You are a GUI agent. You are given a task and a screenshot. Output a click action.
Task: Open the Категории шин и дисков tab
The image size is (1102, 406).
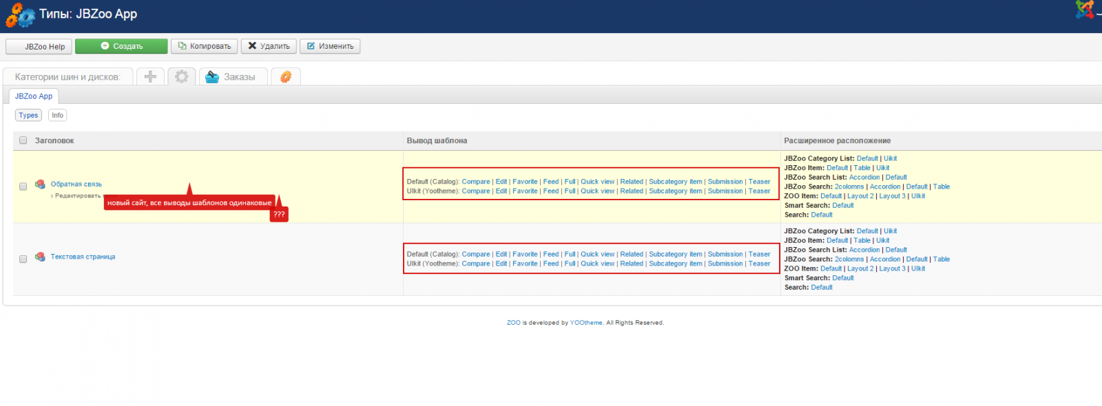click(67, 76)
